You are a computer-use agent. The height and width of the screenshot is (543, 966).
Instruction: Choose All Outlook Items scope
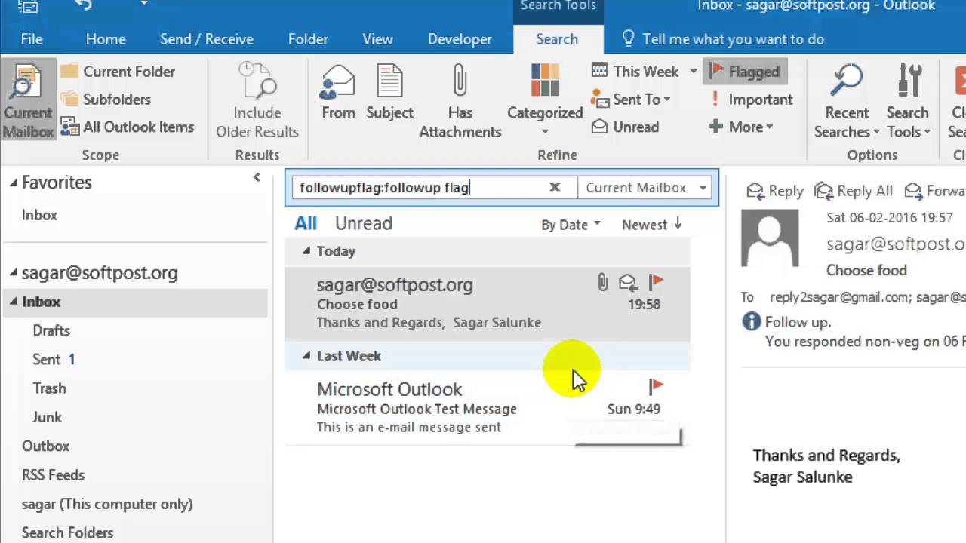[x=128, y=127]
